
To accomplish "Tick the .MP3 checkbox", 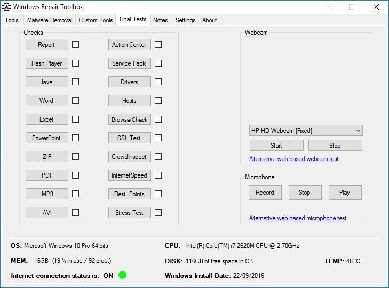I will coord(75,194).
